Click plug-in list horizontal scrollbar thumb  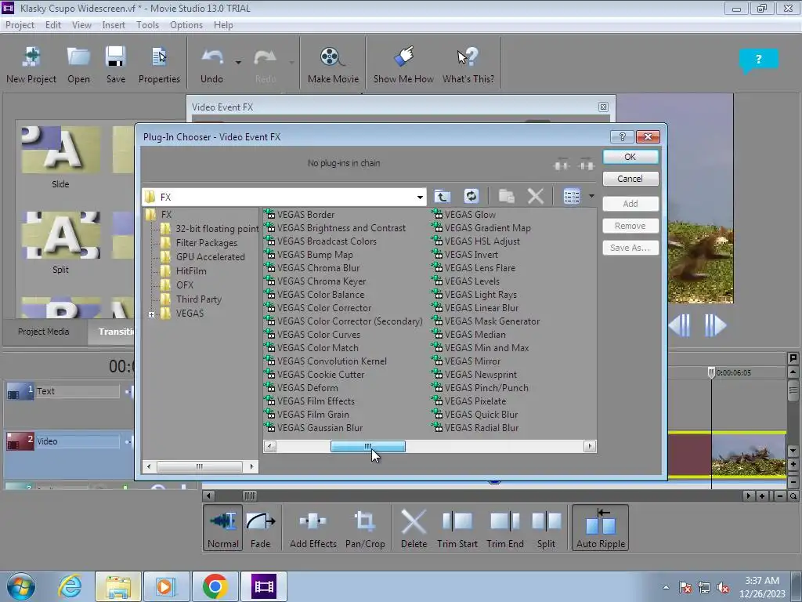[368, 446]
